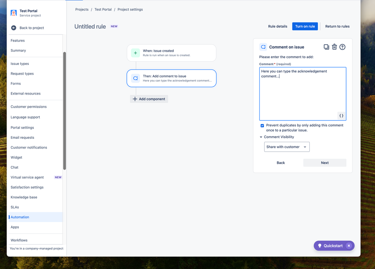Screen dimensions: 375x269
Task: Click the Back to project arrow icon
Action: pyautogui.click(x=14, y=28)
